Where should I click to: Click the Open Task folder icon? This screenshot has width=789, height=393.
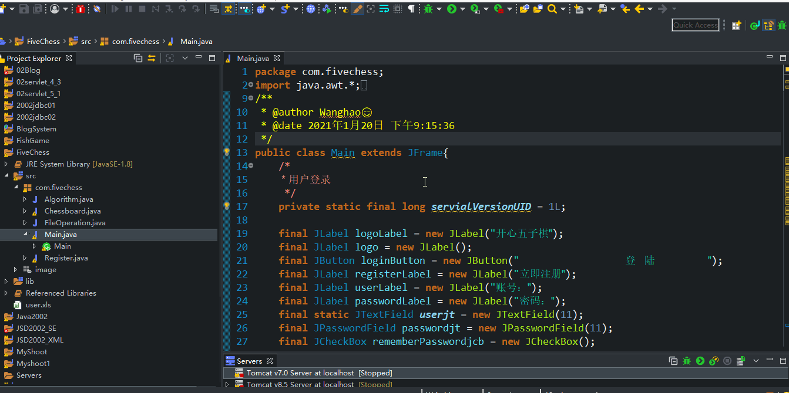point(538,9)
